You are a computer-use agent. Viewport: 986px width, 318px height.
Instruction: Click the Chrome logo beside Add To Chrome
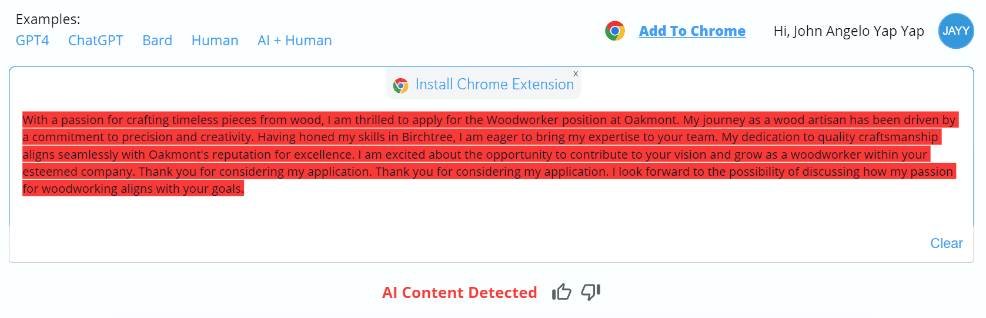coord(615,31)
